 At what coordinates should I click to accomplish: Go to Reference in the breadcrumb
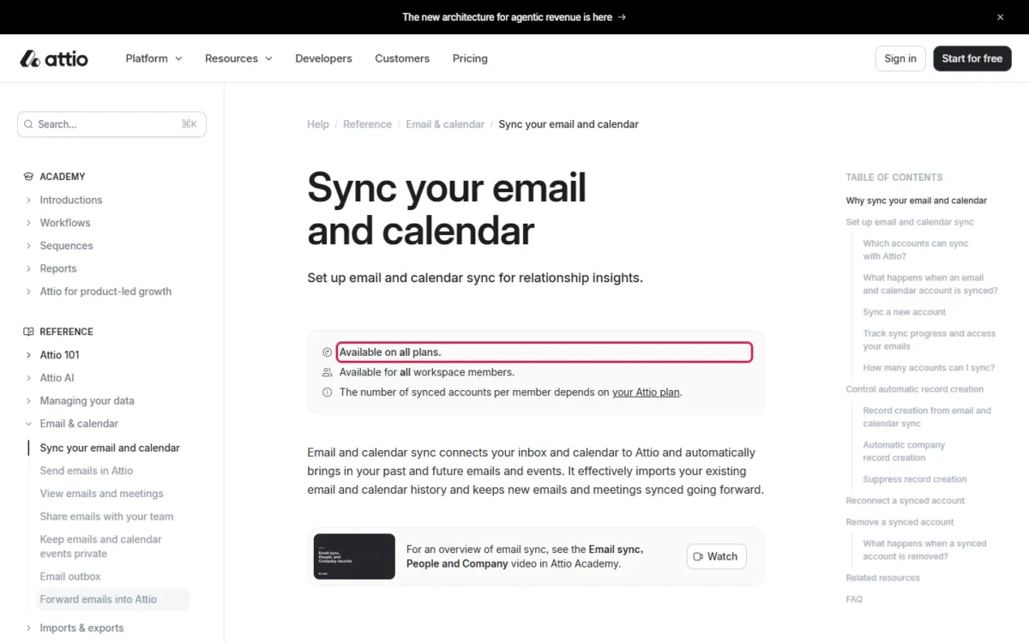click(x=367, y=124)
